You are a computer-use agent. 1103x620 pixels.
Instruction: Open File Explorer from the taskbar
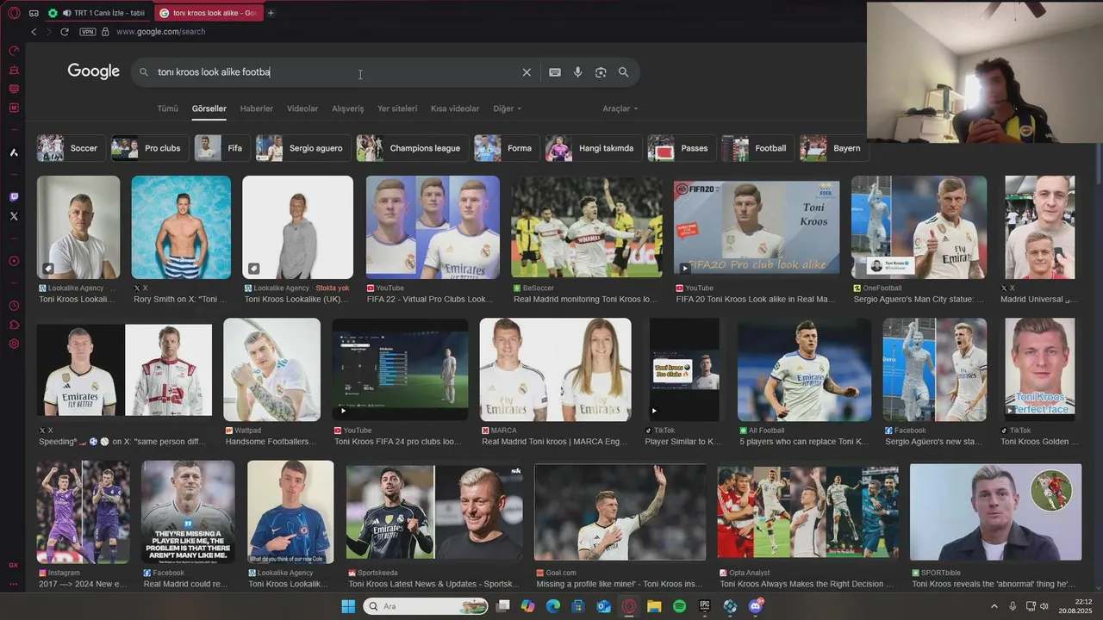tap(654, 606)
